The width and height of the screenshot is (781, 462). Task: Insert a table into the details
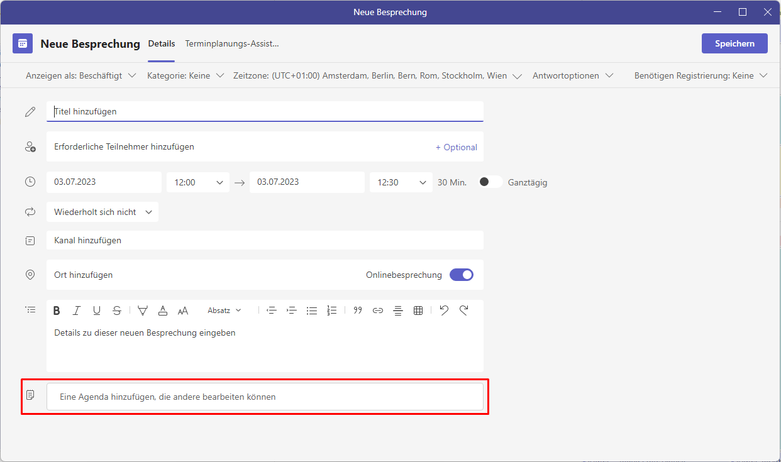(418, 311)
